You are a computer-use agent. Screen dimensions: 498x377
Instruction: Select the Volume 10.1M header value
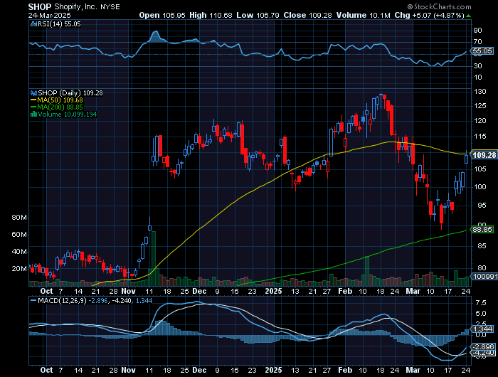(364, 15)
